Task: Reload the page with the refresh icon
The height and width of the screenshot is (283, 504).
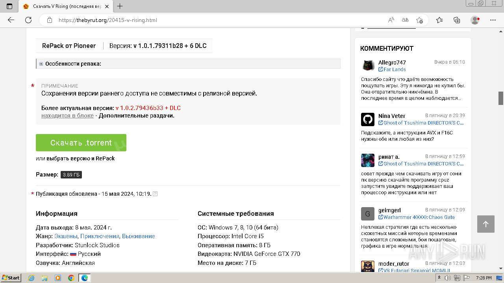Action: click(28, 20)
